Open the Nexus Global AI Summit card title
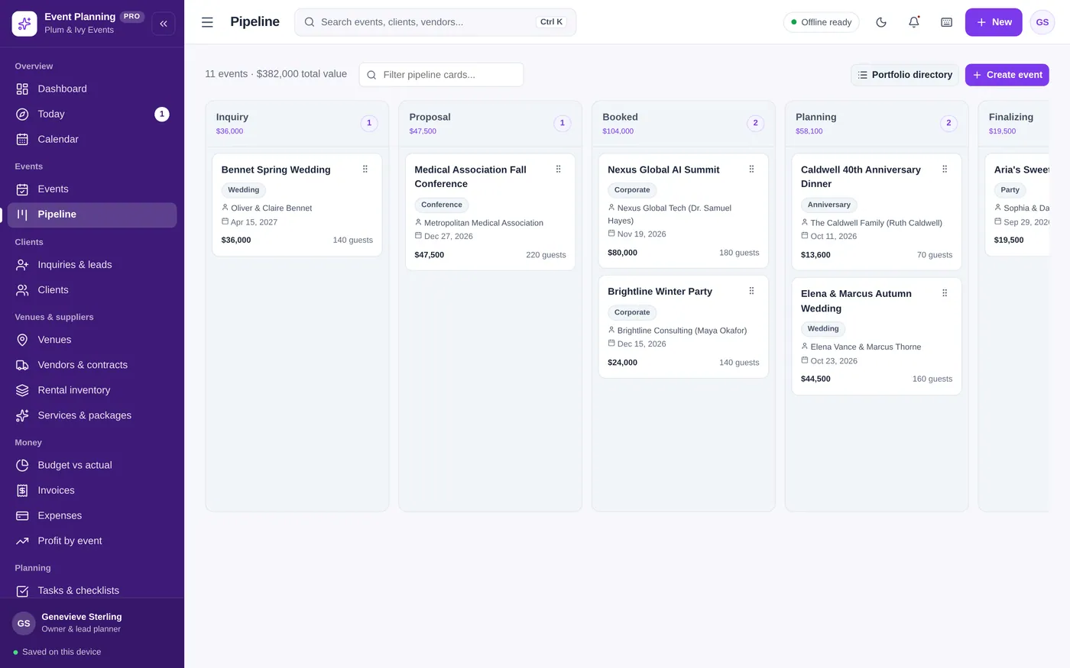Screen dimensions: 1070x668 point(663,169)
